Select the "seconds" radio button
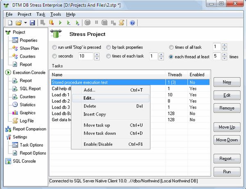Image resolution: width=246 pixels, height=189 pixels. point(54,56)
